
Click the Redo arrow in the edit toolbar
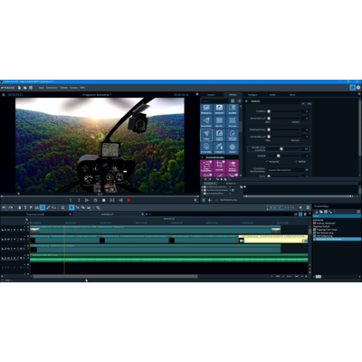[x=11, y=207]
